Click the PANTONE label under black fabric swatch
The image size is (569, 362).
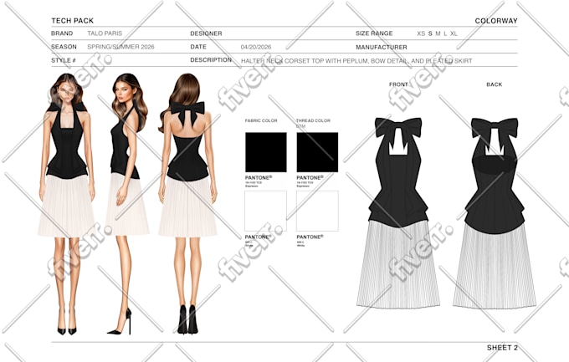click(259, 178)
